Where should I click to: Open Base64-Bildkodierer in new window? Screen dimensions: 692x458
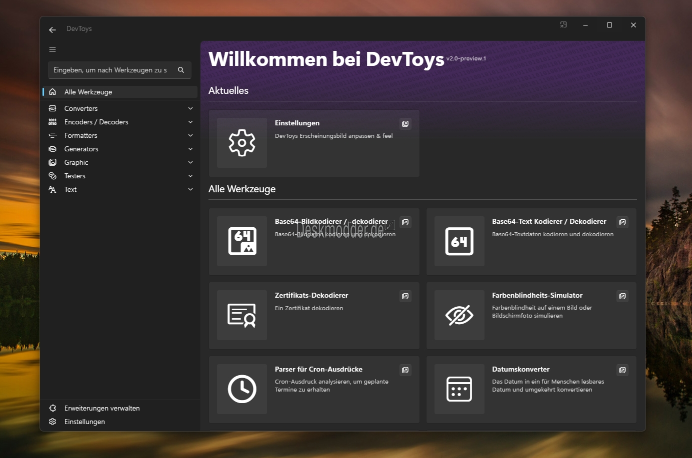pos(405,222)
